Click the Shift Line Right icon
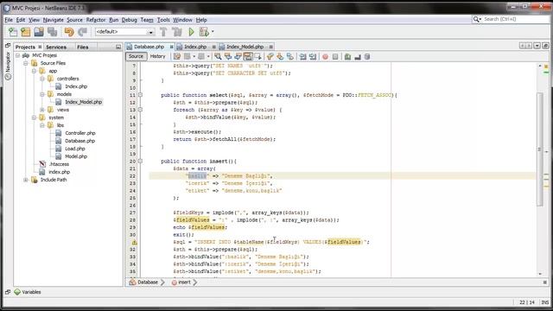This screenshot has height=311, width=553. (x=313, y=56)
